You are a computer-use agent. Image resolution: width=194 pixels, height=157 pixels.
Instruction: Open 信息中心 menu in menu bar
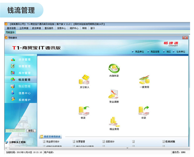(62, 28)
